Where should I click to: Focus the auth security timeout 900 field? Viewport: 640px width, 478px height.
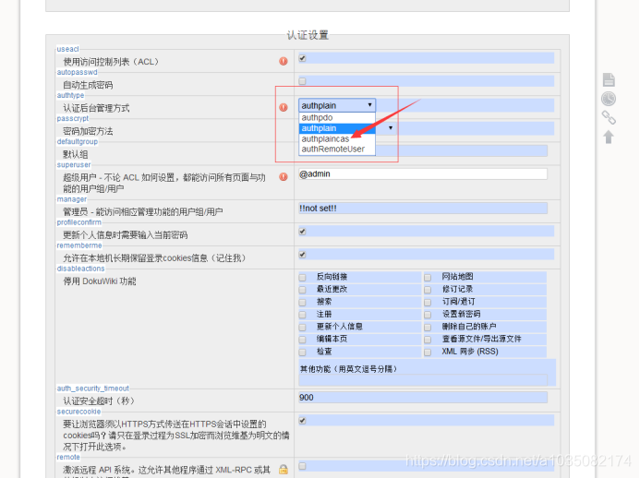click(x=423, y=398)
